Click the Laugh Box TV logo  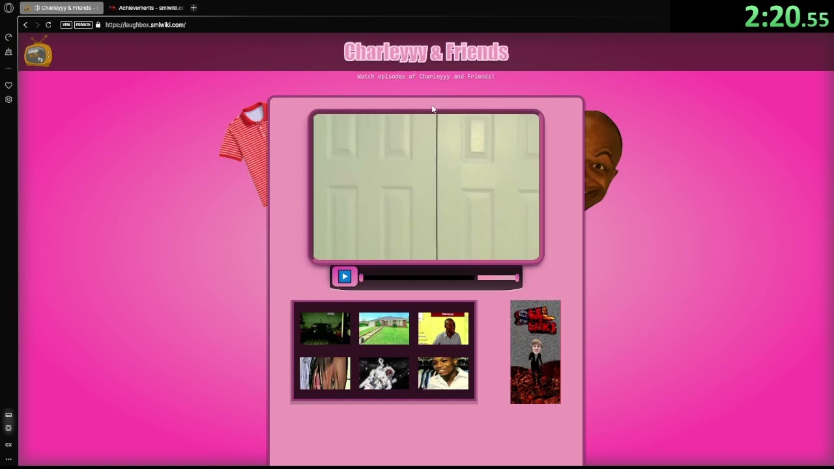tap(38, 51)
